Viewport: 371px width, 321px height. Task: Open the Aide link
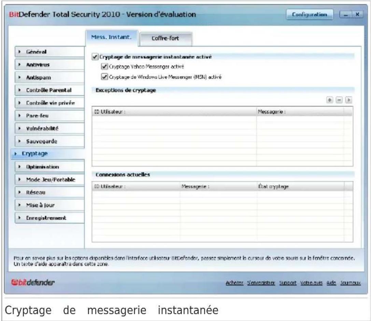pyautogui.click(x=331, y=283)
